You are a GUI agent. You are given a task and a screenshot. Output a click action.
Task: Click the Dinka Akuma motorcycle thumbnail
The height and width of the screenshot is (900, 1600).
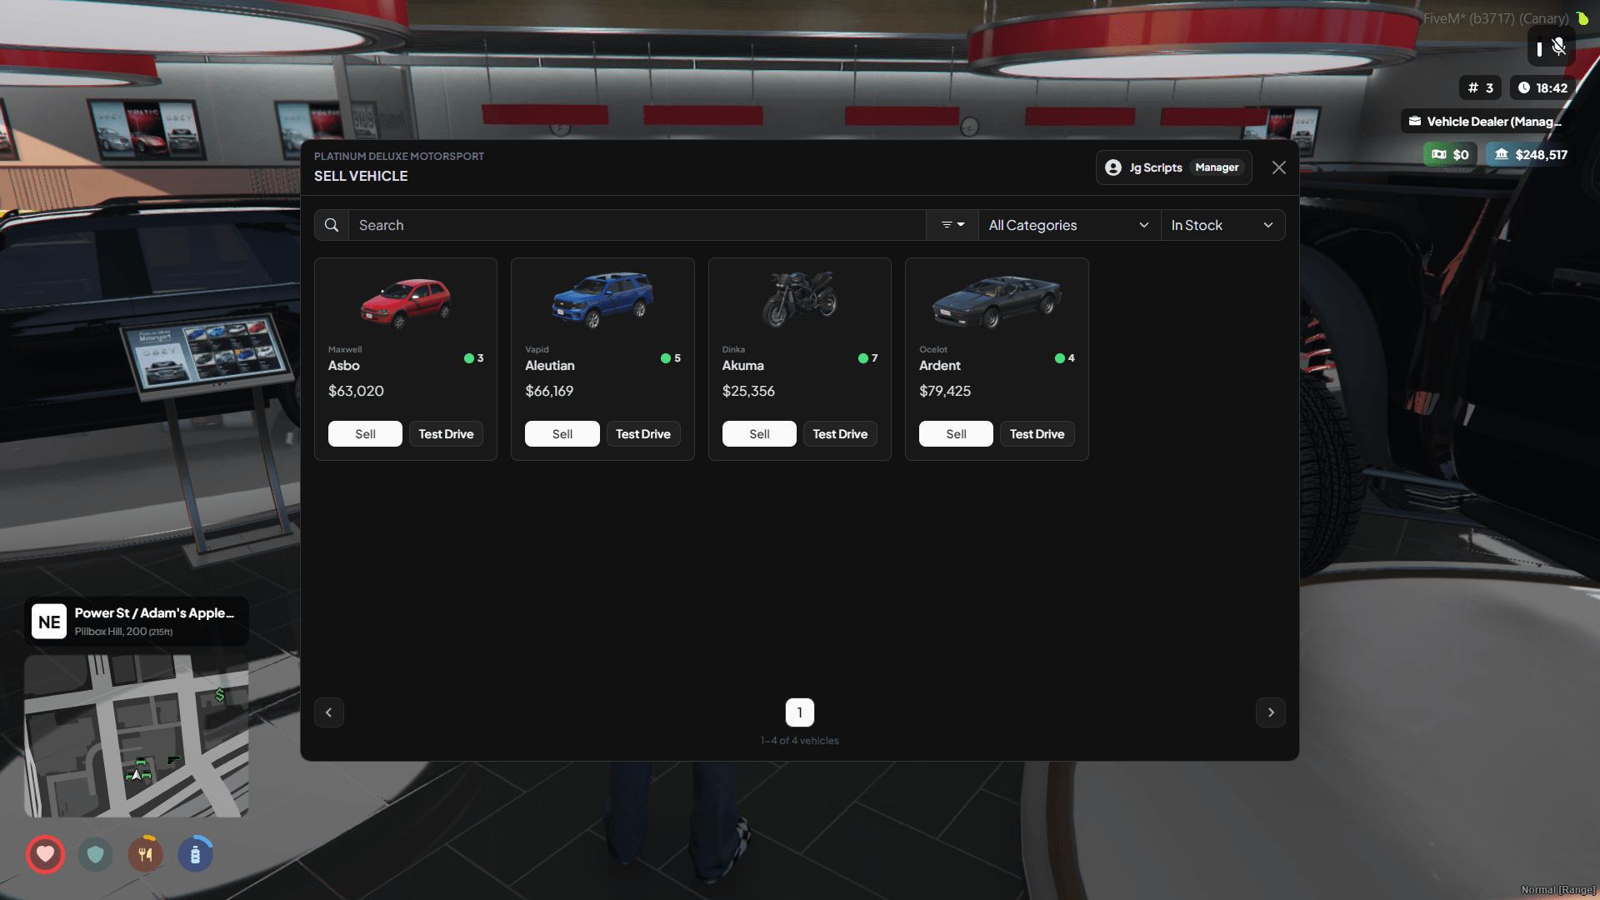click(799, 299)
